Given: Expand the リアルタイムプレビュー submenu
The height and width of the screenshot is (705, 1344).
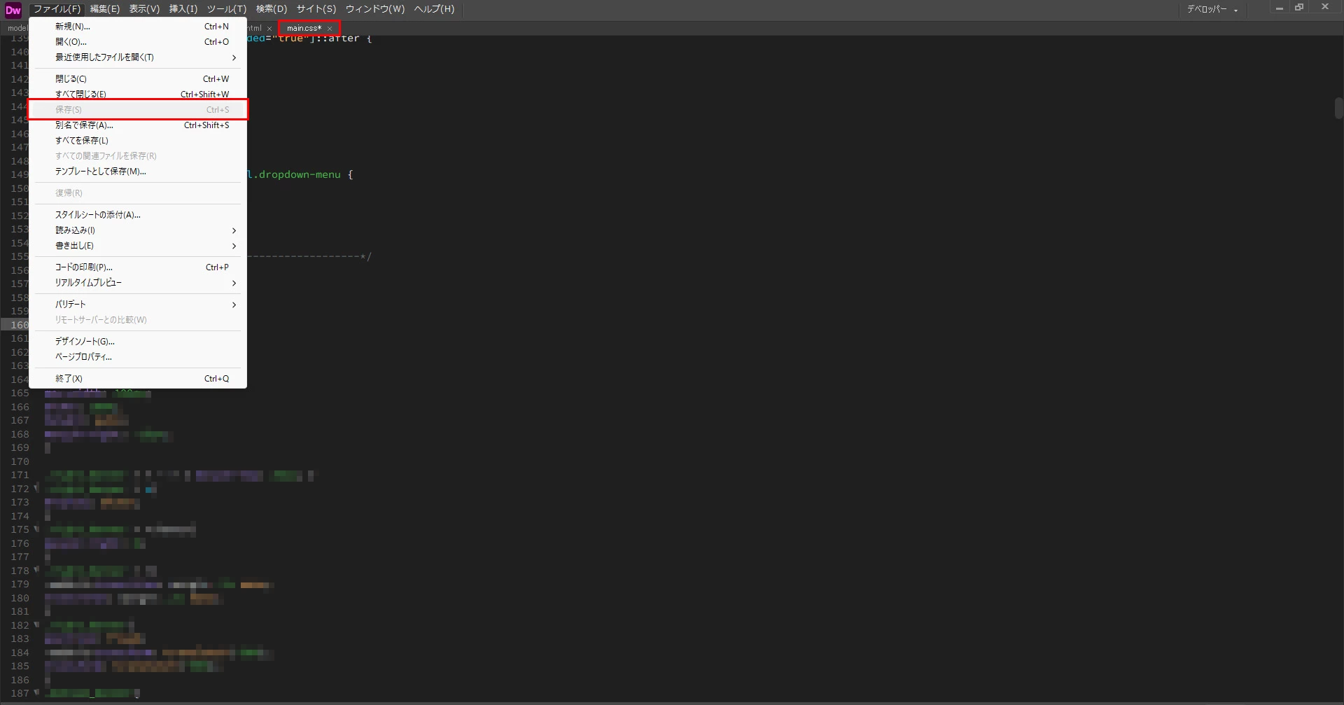Looking at the screenshot, I should pyautogui.click(x=138, y=283).
